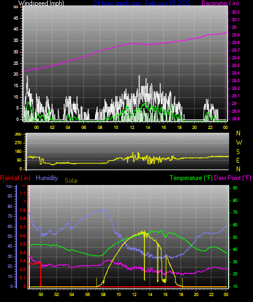Click the green 'Temperature (°F)' legend label

pyautogui.click(x=191, y=178)
